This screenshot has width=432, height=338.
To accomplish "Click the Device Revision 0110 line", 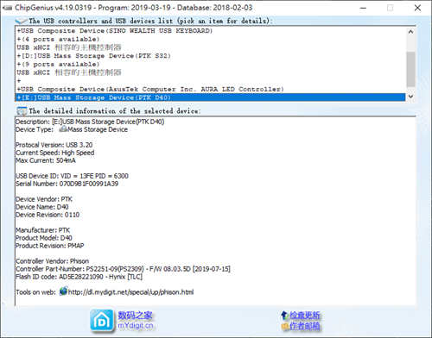I will tap(48, 215).
